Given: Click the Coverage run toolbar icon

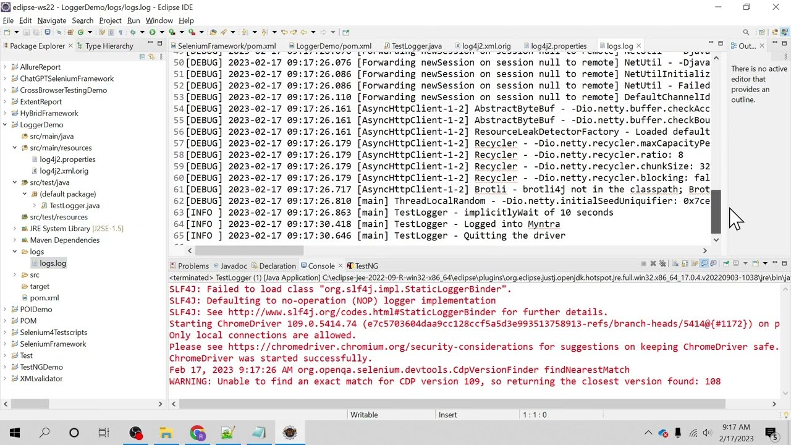Looking at the screenshot, I should [172, 32].
